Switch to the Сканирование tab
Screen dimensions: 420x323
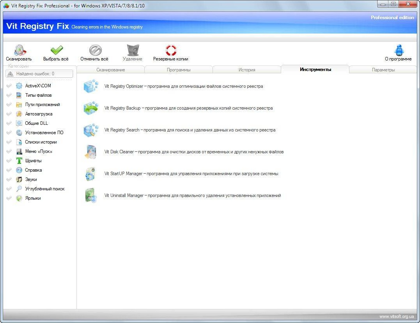[111, 70]
